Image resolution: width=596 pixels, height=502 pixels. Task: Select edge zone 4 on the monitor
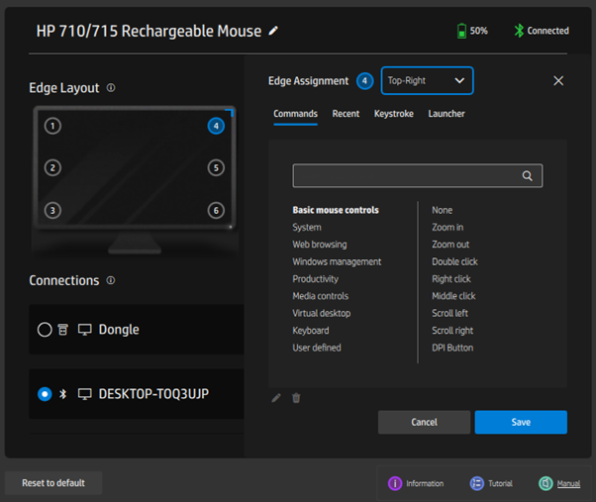click(216, 126)
